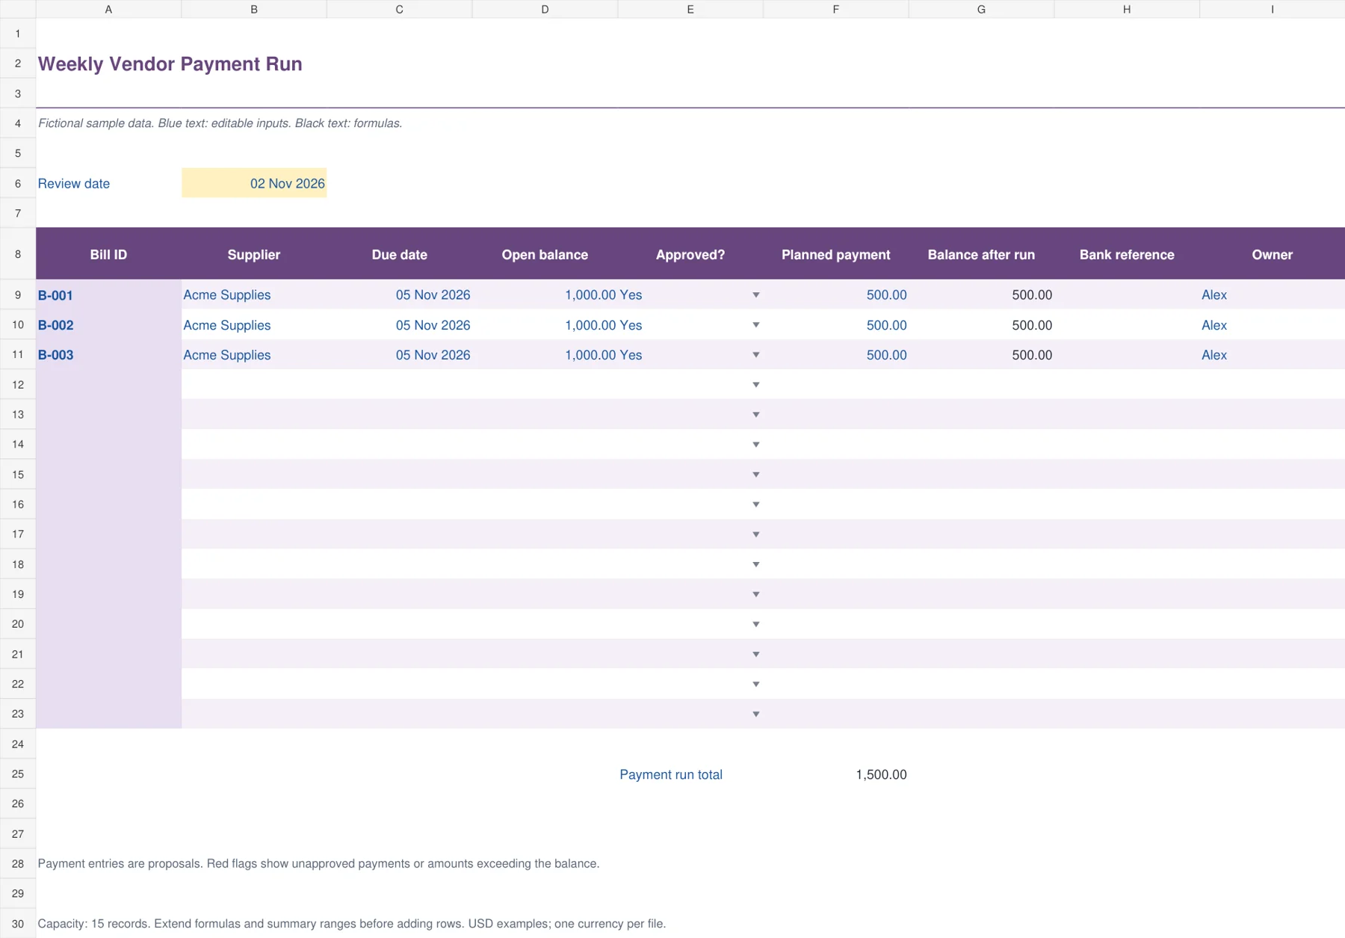This screenshot has height=938, width=1345.
Task: Select column header F
Action: [835, 9]
